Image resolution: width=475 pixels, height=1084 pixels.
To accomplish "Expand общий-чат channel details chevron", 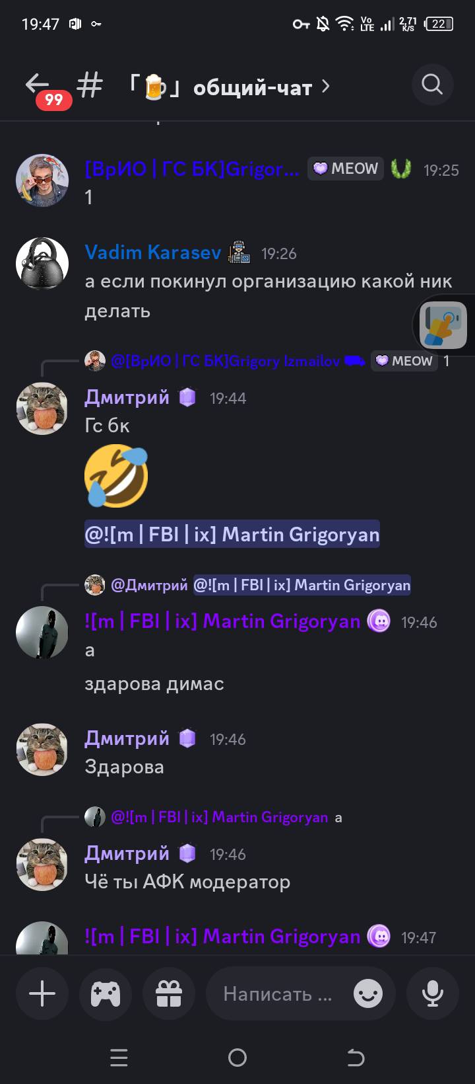I will [x=325, y=86].
